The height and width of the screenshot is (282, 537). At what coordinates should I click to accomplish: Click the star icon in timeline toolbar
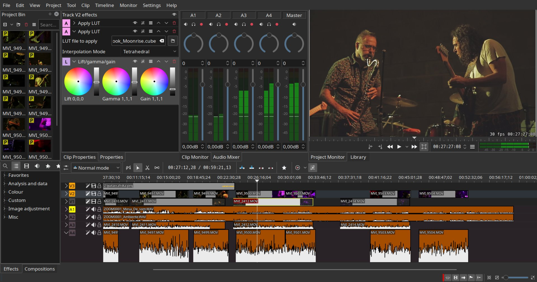pos(284,168)
